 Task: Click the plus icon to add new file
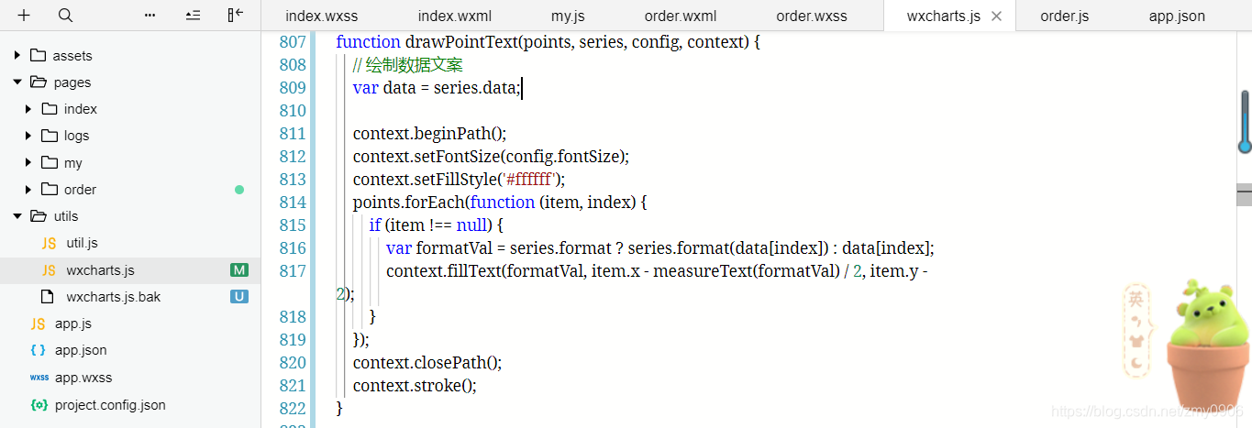(24, 16)
